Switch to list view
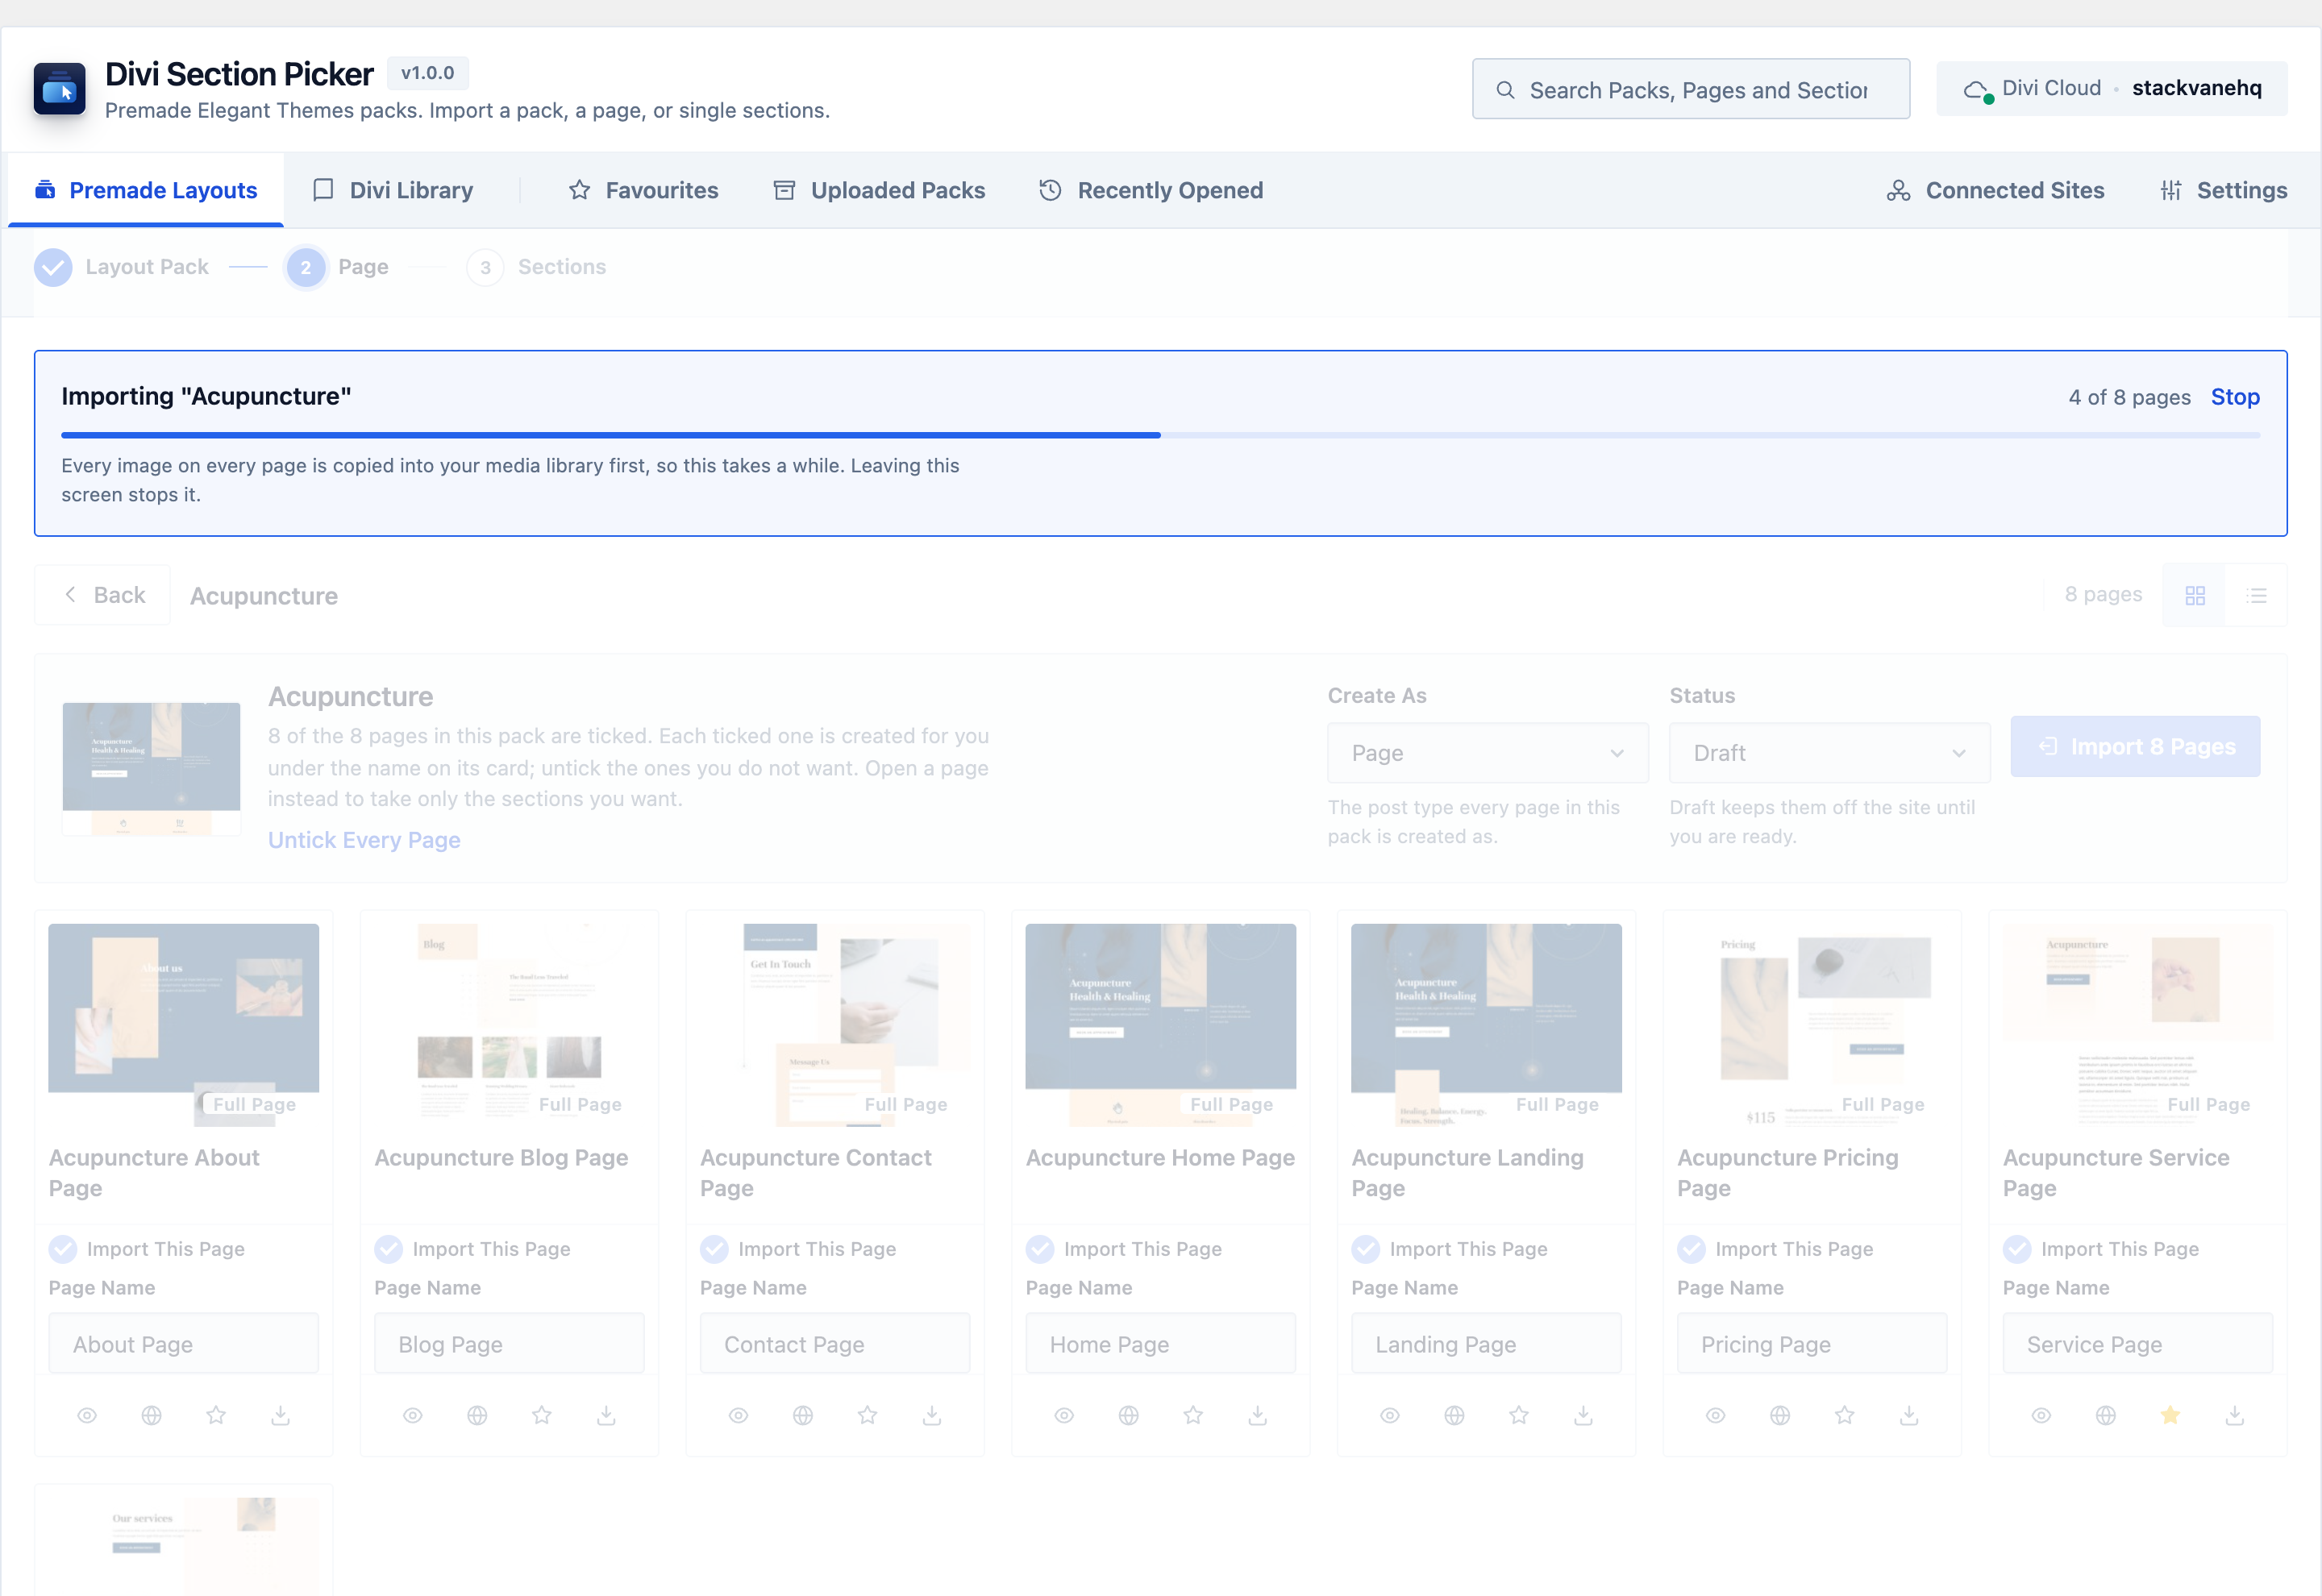The image size is (2322, 1596). pos(2257,596)
